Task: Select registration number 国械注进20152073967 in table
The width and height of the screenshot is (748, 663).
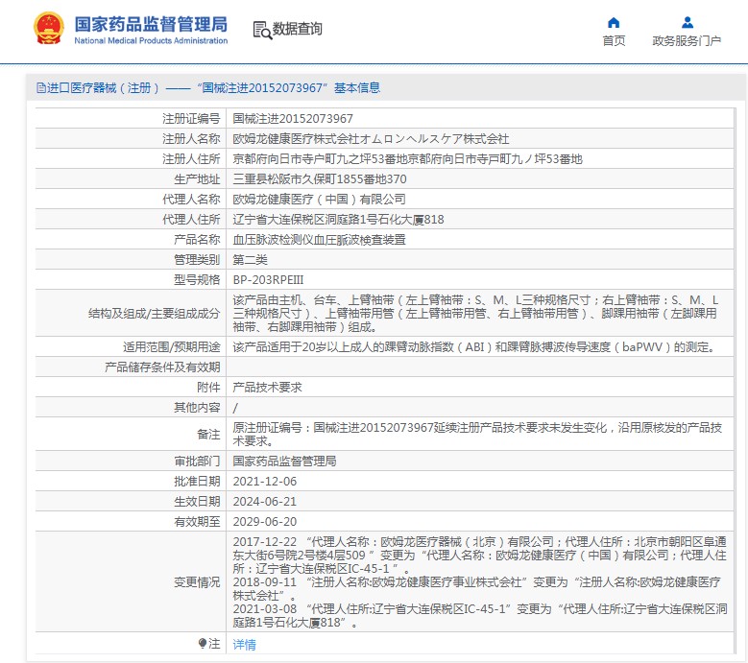Action: coord(293,118)
